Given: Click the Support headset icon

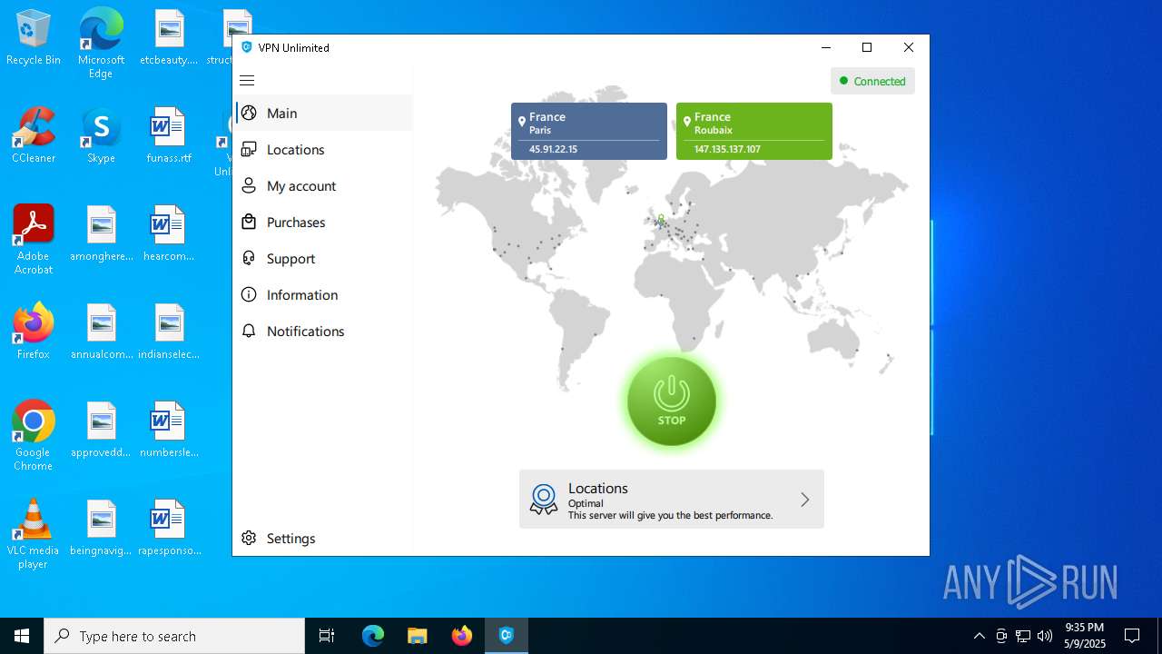Looking at the screenshot, I should click(249, 258).
